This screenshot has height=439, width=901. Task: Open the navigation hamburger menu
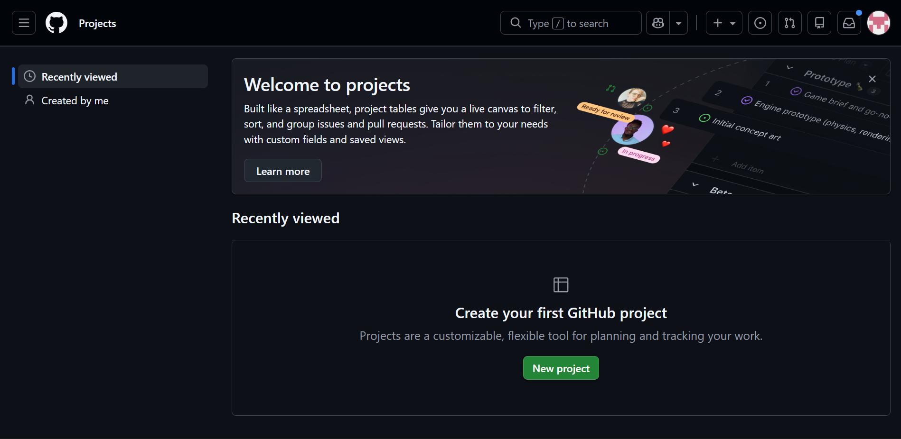[23, 23]
